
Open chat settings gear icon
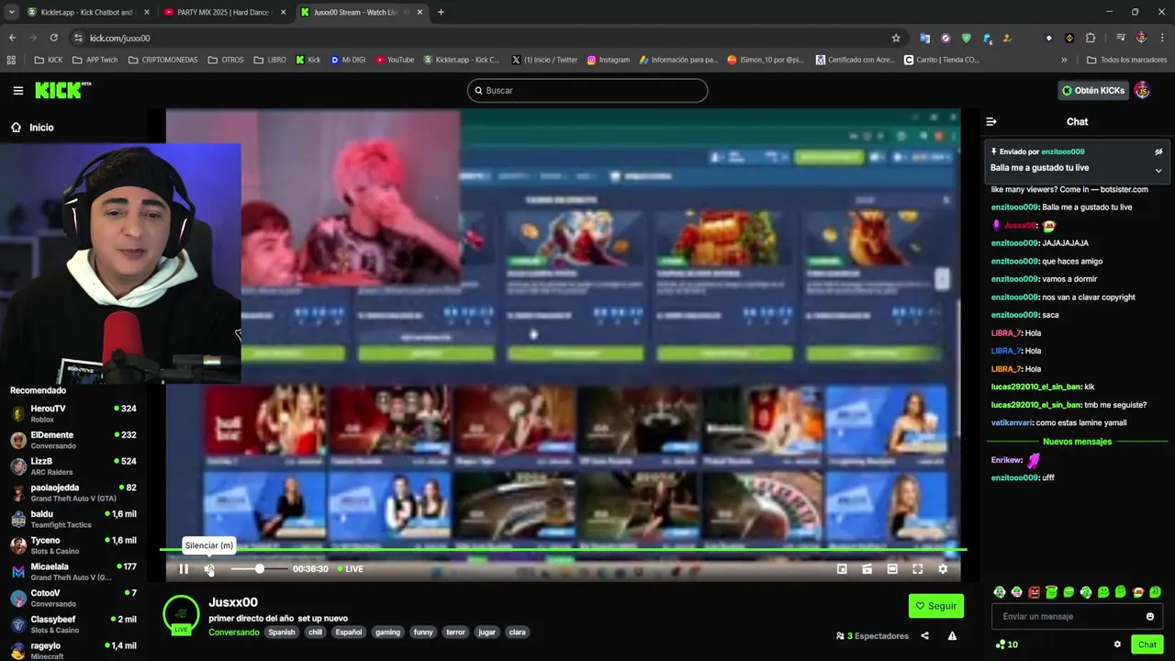[1117, 644]
